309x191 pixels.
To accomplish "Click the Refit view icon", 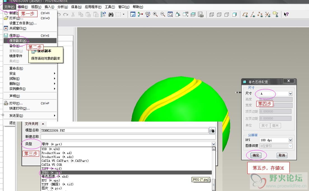I will click(170, 15).
